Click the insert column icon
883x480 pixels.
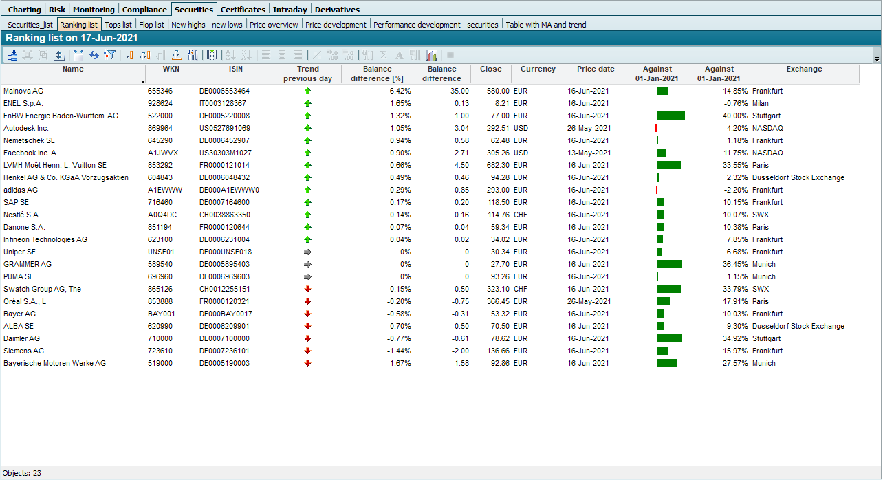click(129, 55)
